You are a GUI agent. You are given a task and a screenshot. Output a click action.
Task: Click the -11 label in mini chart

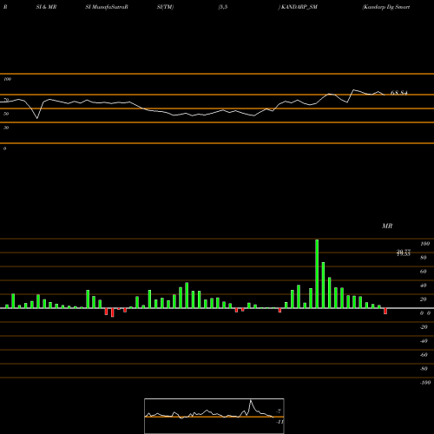pos(279,422)
